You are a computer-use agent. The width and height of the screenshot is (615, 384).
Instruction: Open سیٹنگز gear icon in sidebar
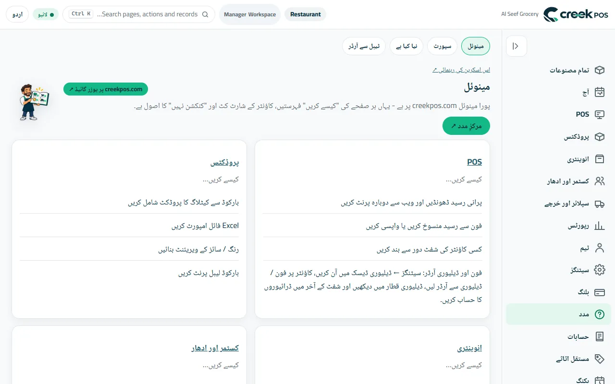point(599,270)
